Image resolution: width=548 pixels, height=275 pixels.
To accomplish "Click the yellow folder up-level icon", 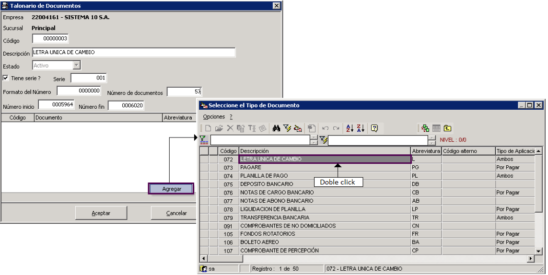I will pyautogui.click(x=447, y=128).
